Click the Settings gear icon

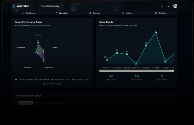(x=156, y=13)
